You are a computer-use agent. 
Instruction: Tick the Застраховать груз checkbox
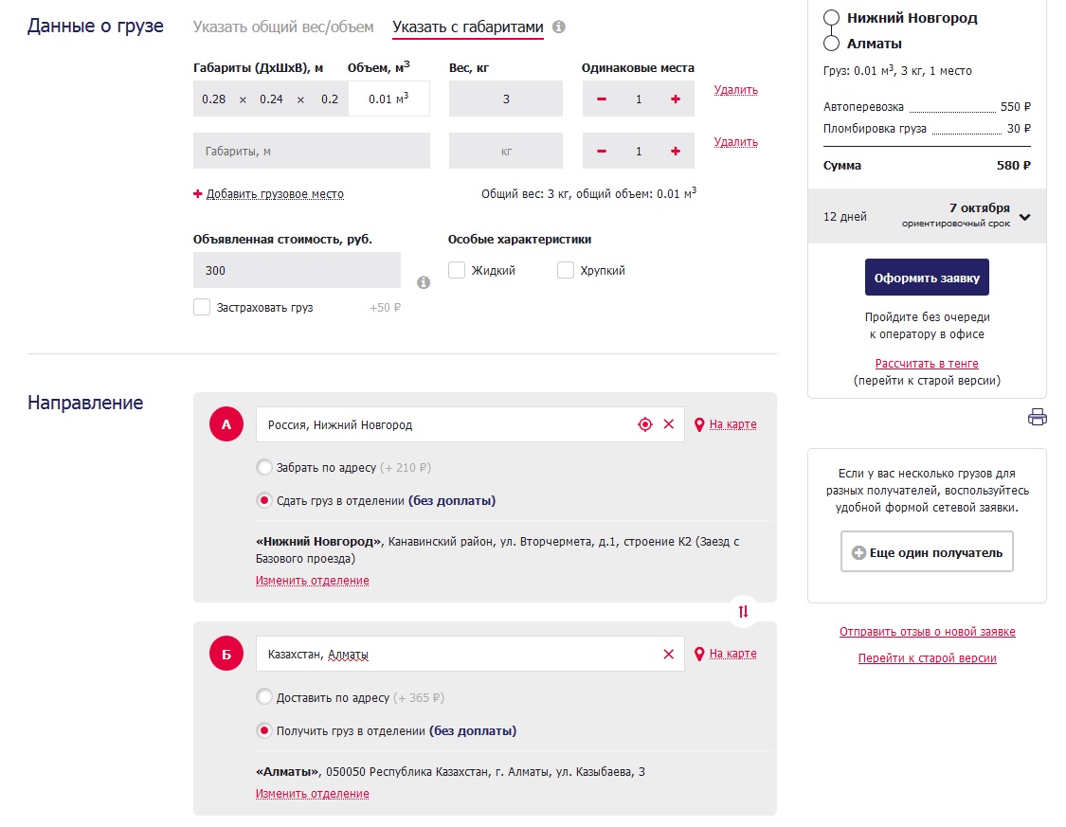coord(202,308)
